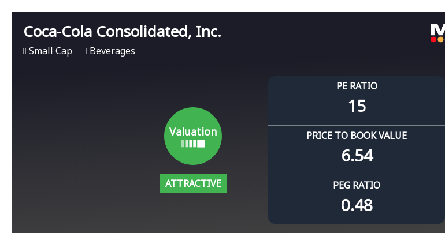The image size is (445, 233).
Task: Click the price to book value 6.54
Action: click(x=357, y=156)
